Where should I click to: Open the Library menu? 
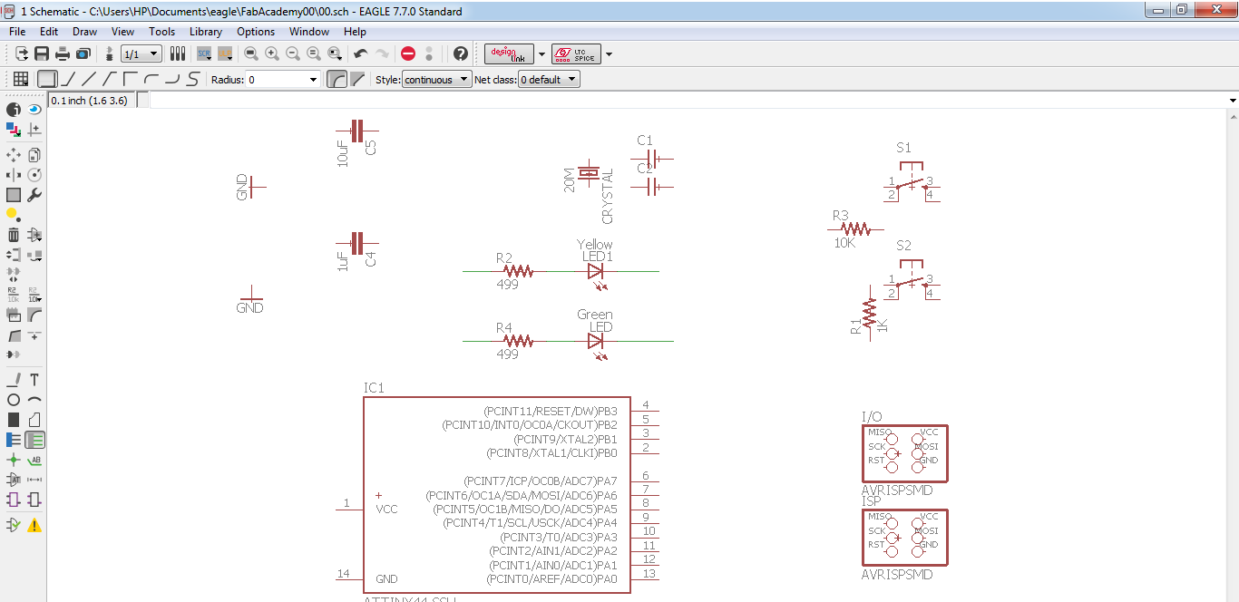[206, 31]
